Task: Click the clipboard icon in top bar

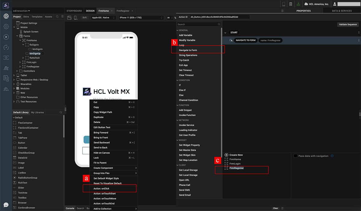Action: 291,4
